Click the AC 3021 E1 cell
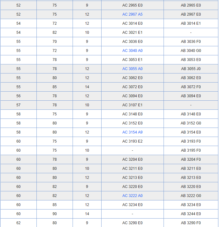This screenshot has height=227, width=219. (x=132, y=33)
